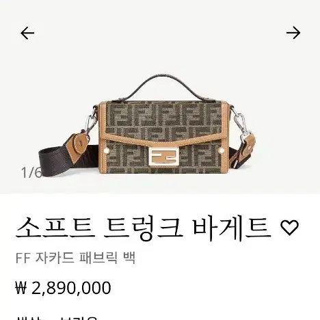Advance to the next product photo arrow
Image resolution: width=320 pixels, height=320 pixels.
tap(293, 33)
